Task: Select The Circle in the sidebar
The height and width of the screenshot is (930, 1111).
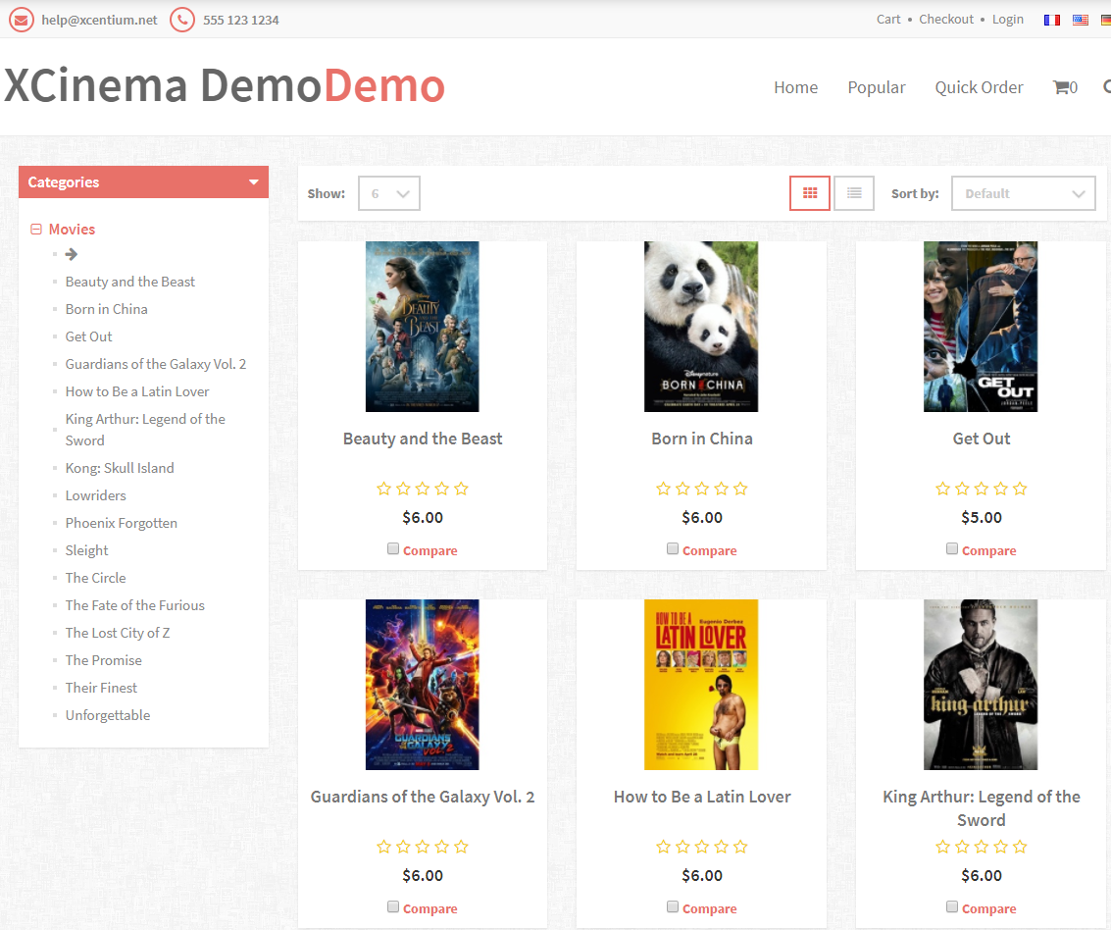Action: 96,578
